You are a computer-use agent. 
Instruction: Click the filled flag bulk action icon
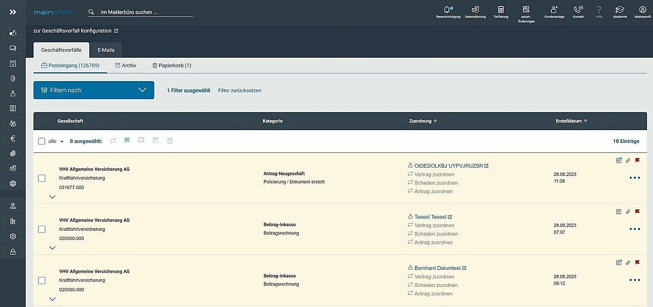pos(127,140)
